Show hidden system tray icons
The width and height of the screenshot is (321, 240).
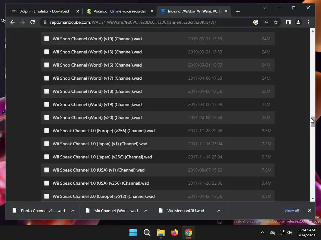point(262,232)
